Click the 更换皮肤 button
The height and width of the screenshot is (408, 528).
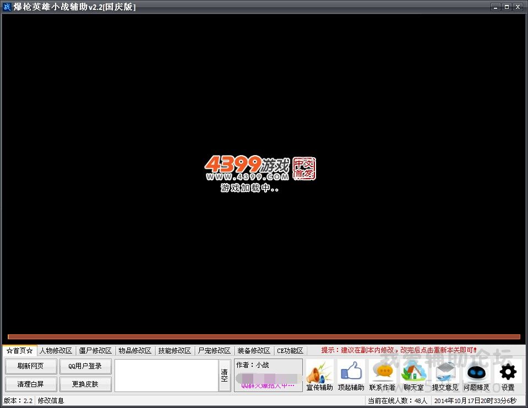pyautogui.click(x=85, y=384)
